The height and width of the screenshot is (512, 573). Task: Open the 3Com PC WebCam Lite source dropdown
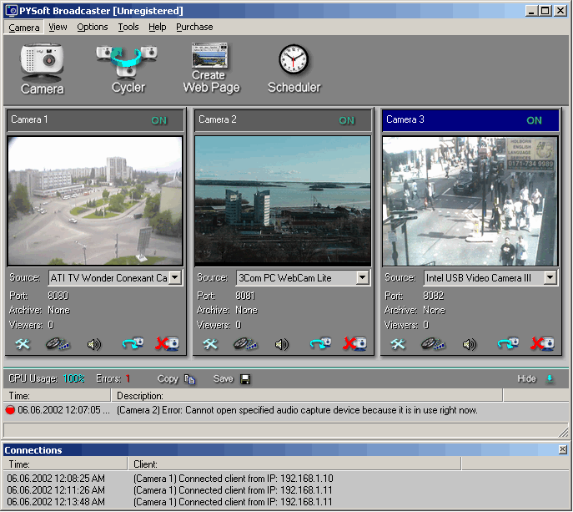tap(363, 277)
